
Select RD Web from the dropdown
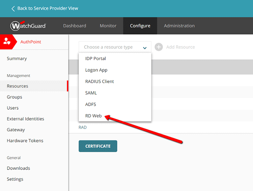(93, 116)
